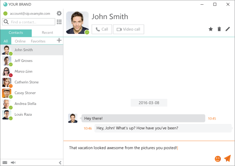
Task: Toggle the speaker mute icon
Action: [x=13, y=162]
